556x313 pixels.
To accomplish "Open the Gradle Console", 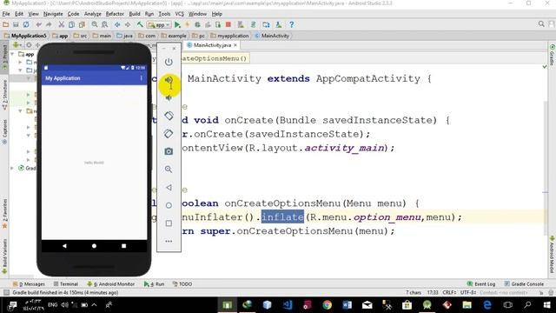I will point(524,284).
